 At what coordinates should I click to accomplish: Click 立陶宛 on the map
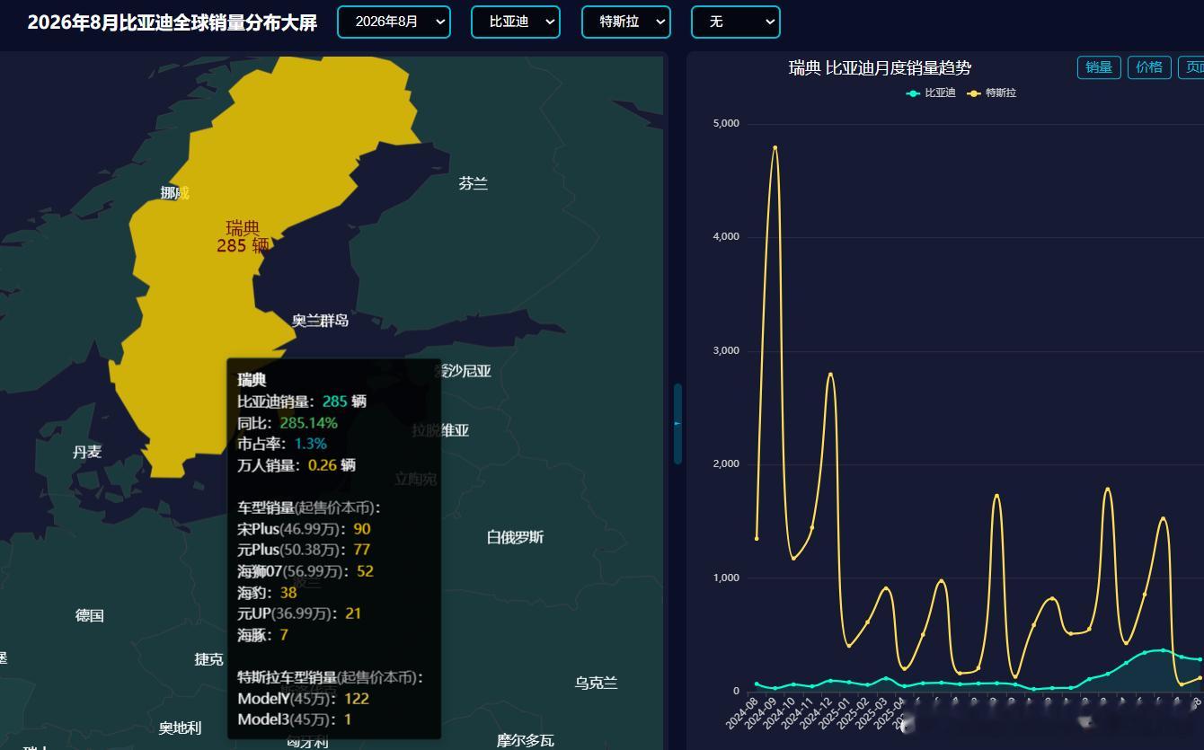pos(416,479)
